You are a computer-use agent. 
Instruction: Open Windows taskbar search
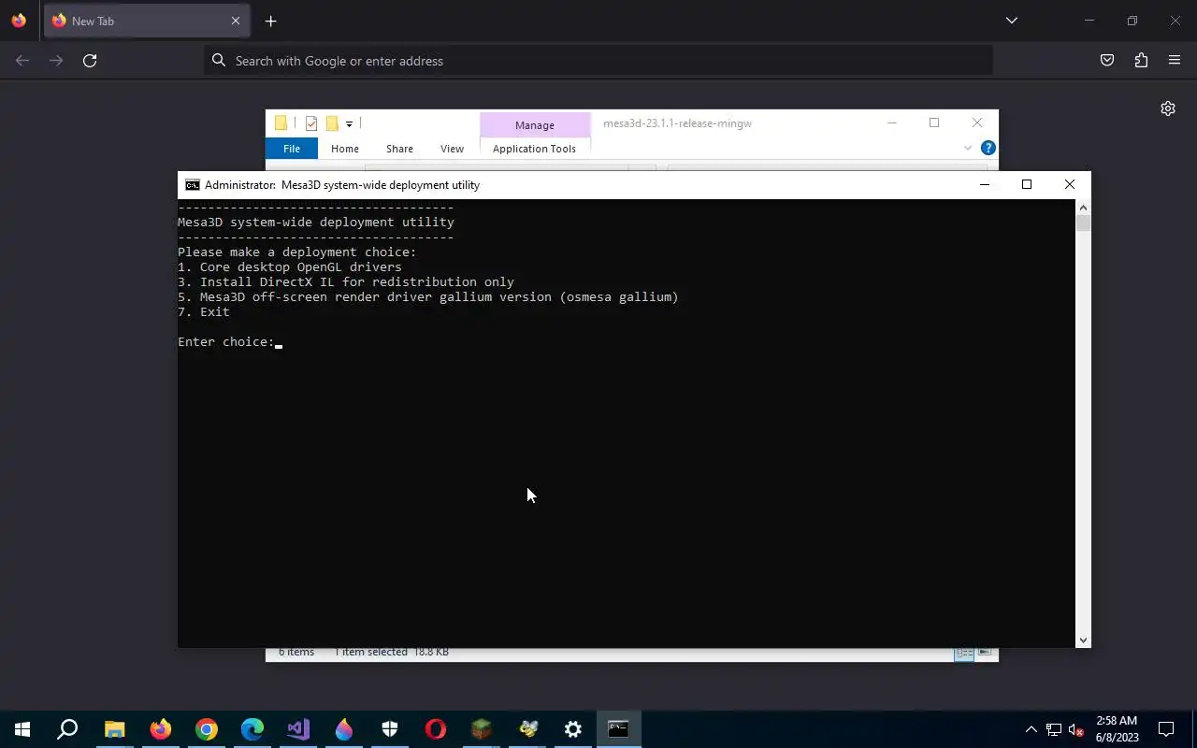click(67, 729)
